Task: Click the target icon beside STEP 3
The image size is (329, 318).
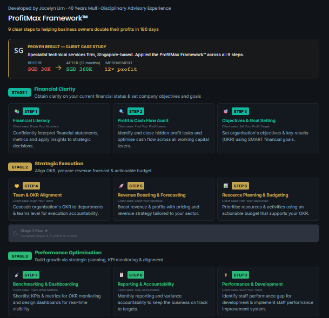Action: 226,111
